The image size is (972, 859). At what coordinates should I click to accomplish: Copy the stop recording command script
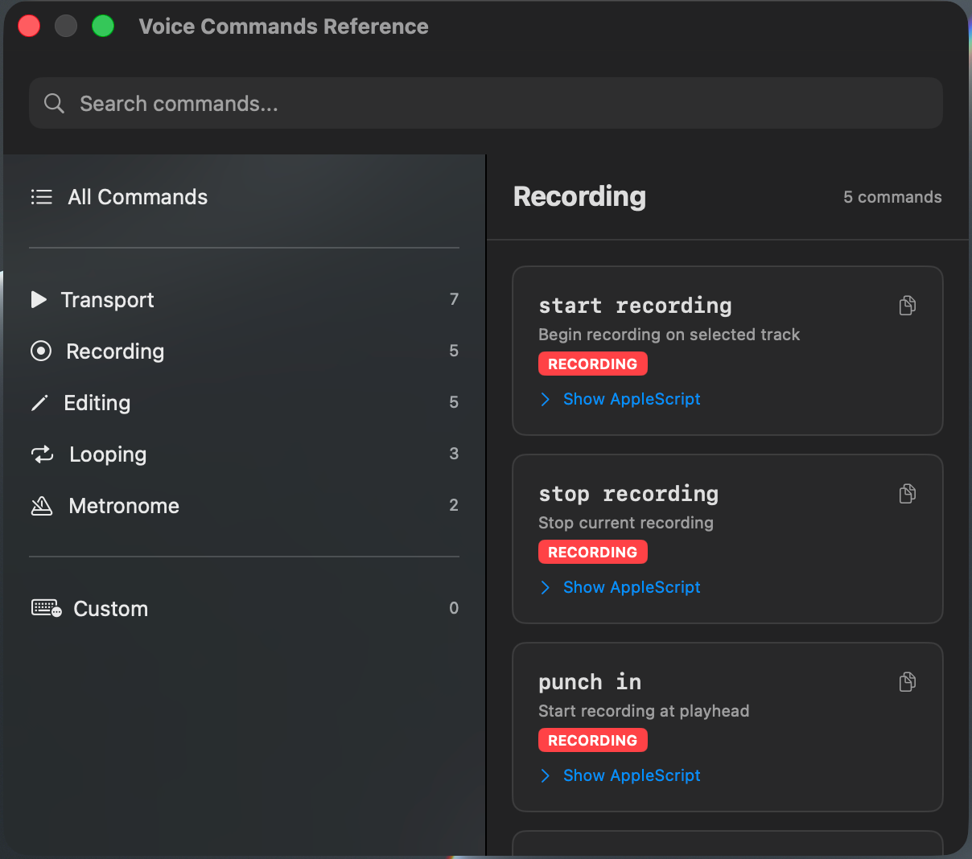pyautogui.click(x=908, y=494)
